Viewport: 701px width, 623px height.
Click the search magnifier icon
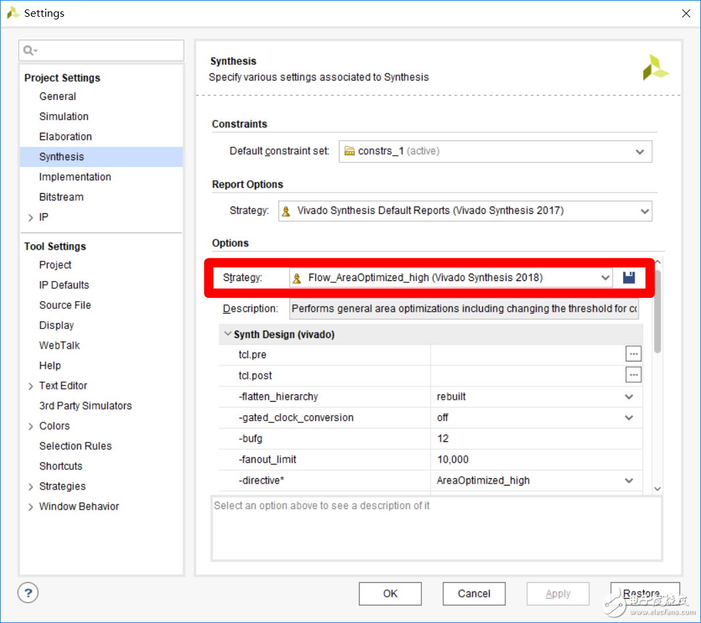click(x=30, y=50)
